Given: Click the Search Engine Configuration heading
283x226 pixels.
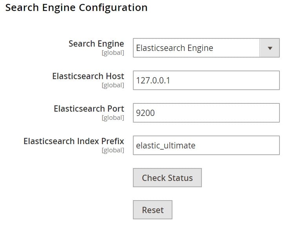Looking at the screenshot, I should [x=76, y=8].
